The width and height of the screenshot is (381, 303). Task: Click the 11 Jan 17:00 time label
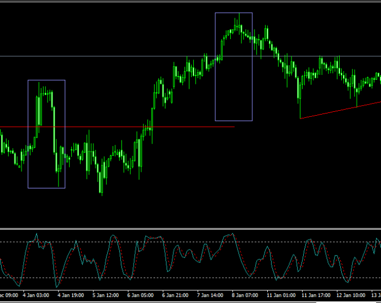tap(316, 295)
